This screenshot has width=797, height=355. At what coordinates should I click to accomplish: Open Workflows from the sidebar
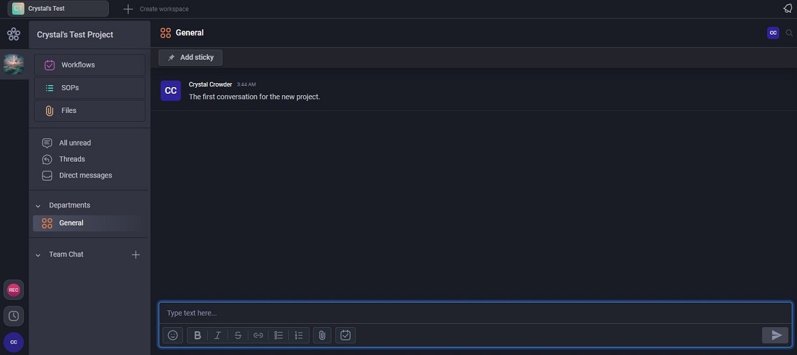point(90,65)
